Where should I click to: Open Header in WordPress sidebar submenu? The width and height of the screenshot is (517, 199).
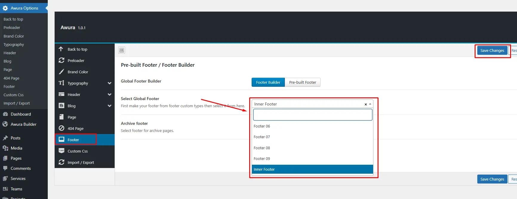[x=10, y=53]
